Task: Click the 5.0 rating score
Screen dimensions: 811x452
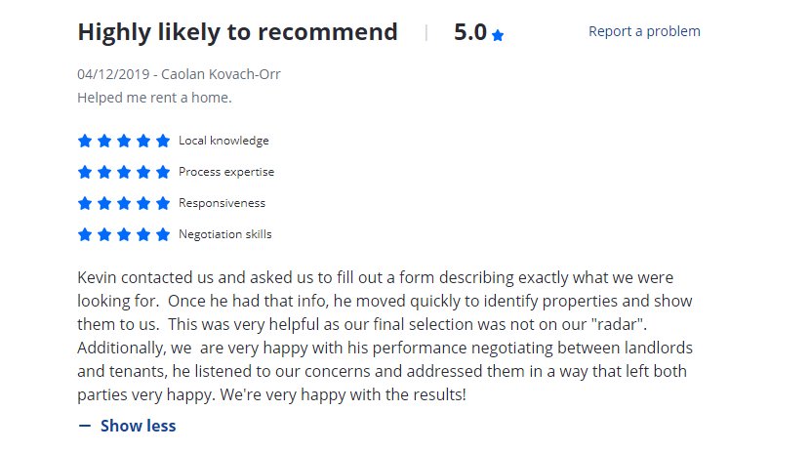Action: point(469,32)
